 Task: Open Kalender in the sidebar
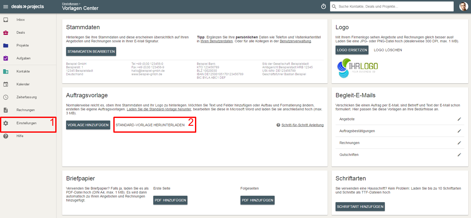(x=23, y=84)
